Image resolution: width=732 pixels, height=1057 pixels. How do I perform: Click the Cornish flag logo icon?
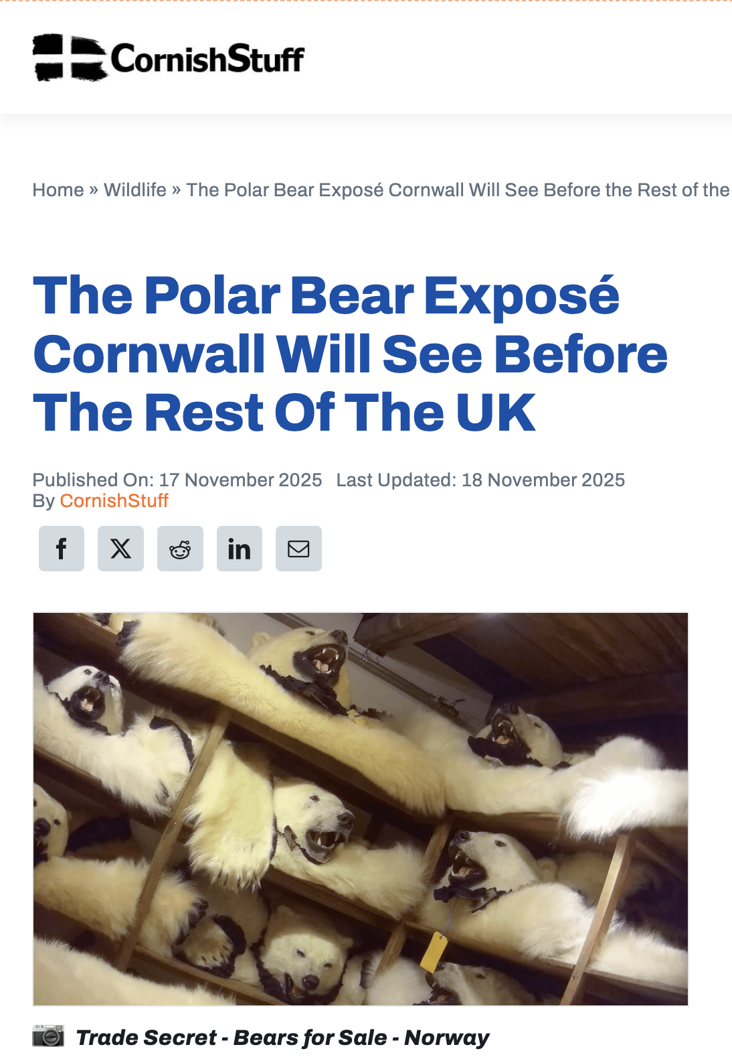click(70, 58)
